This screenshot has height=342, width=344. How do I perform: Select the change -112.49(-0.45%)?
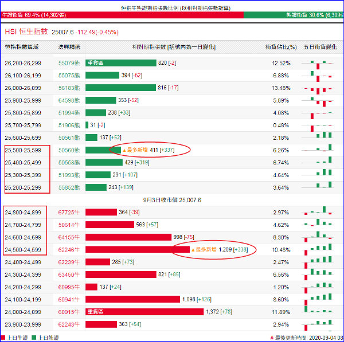97,32
